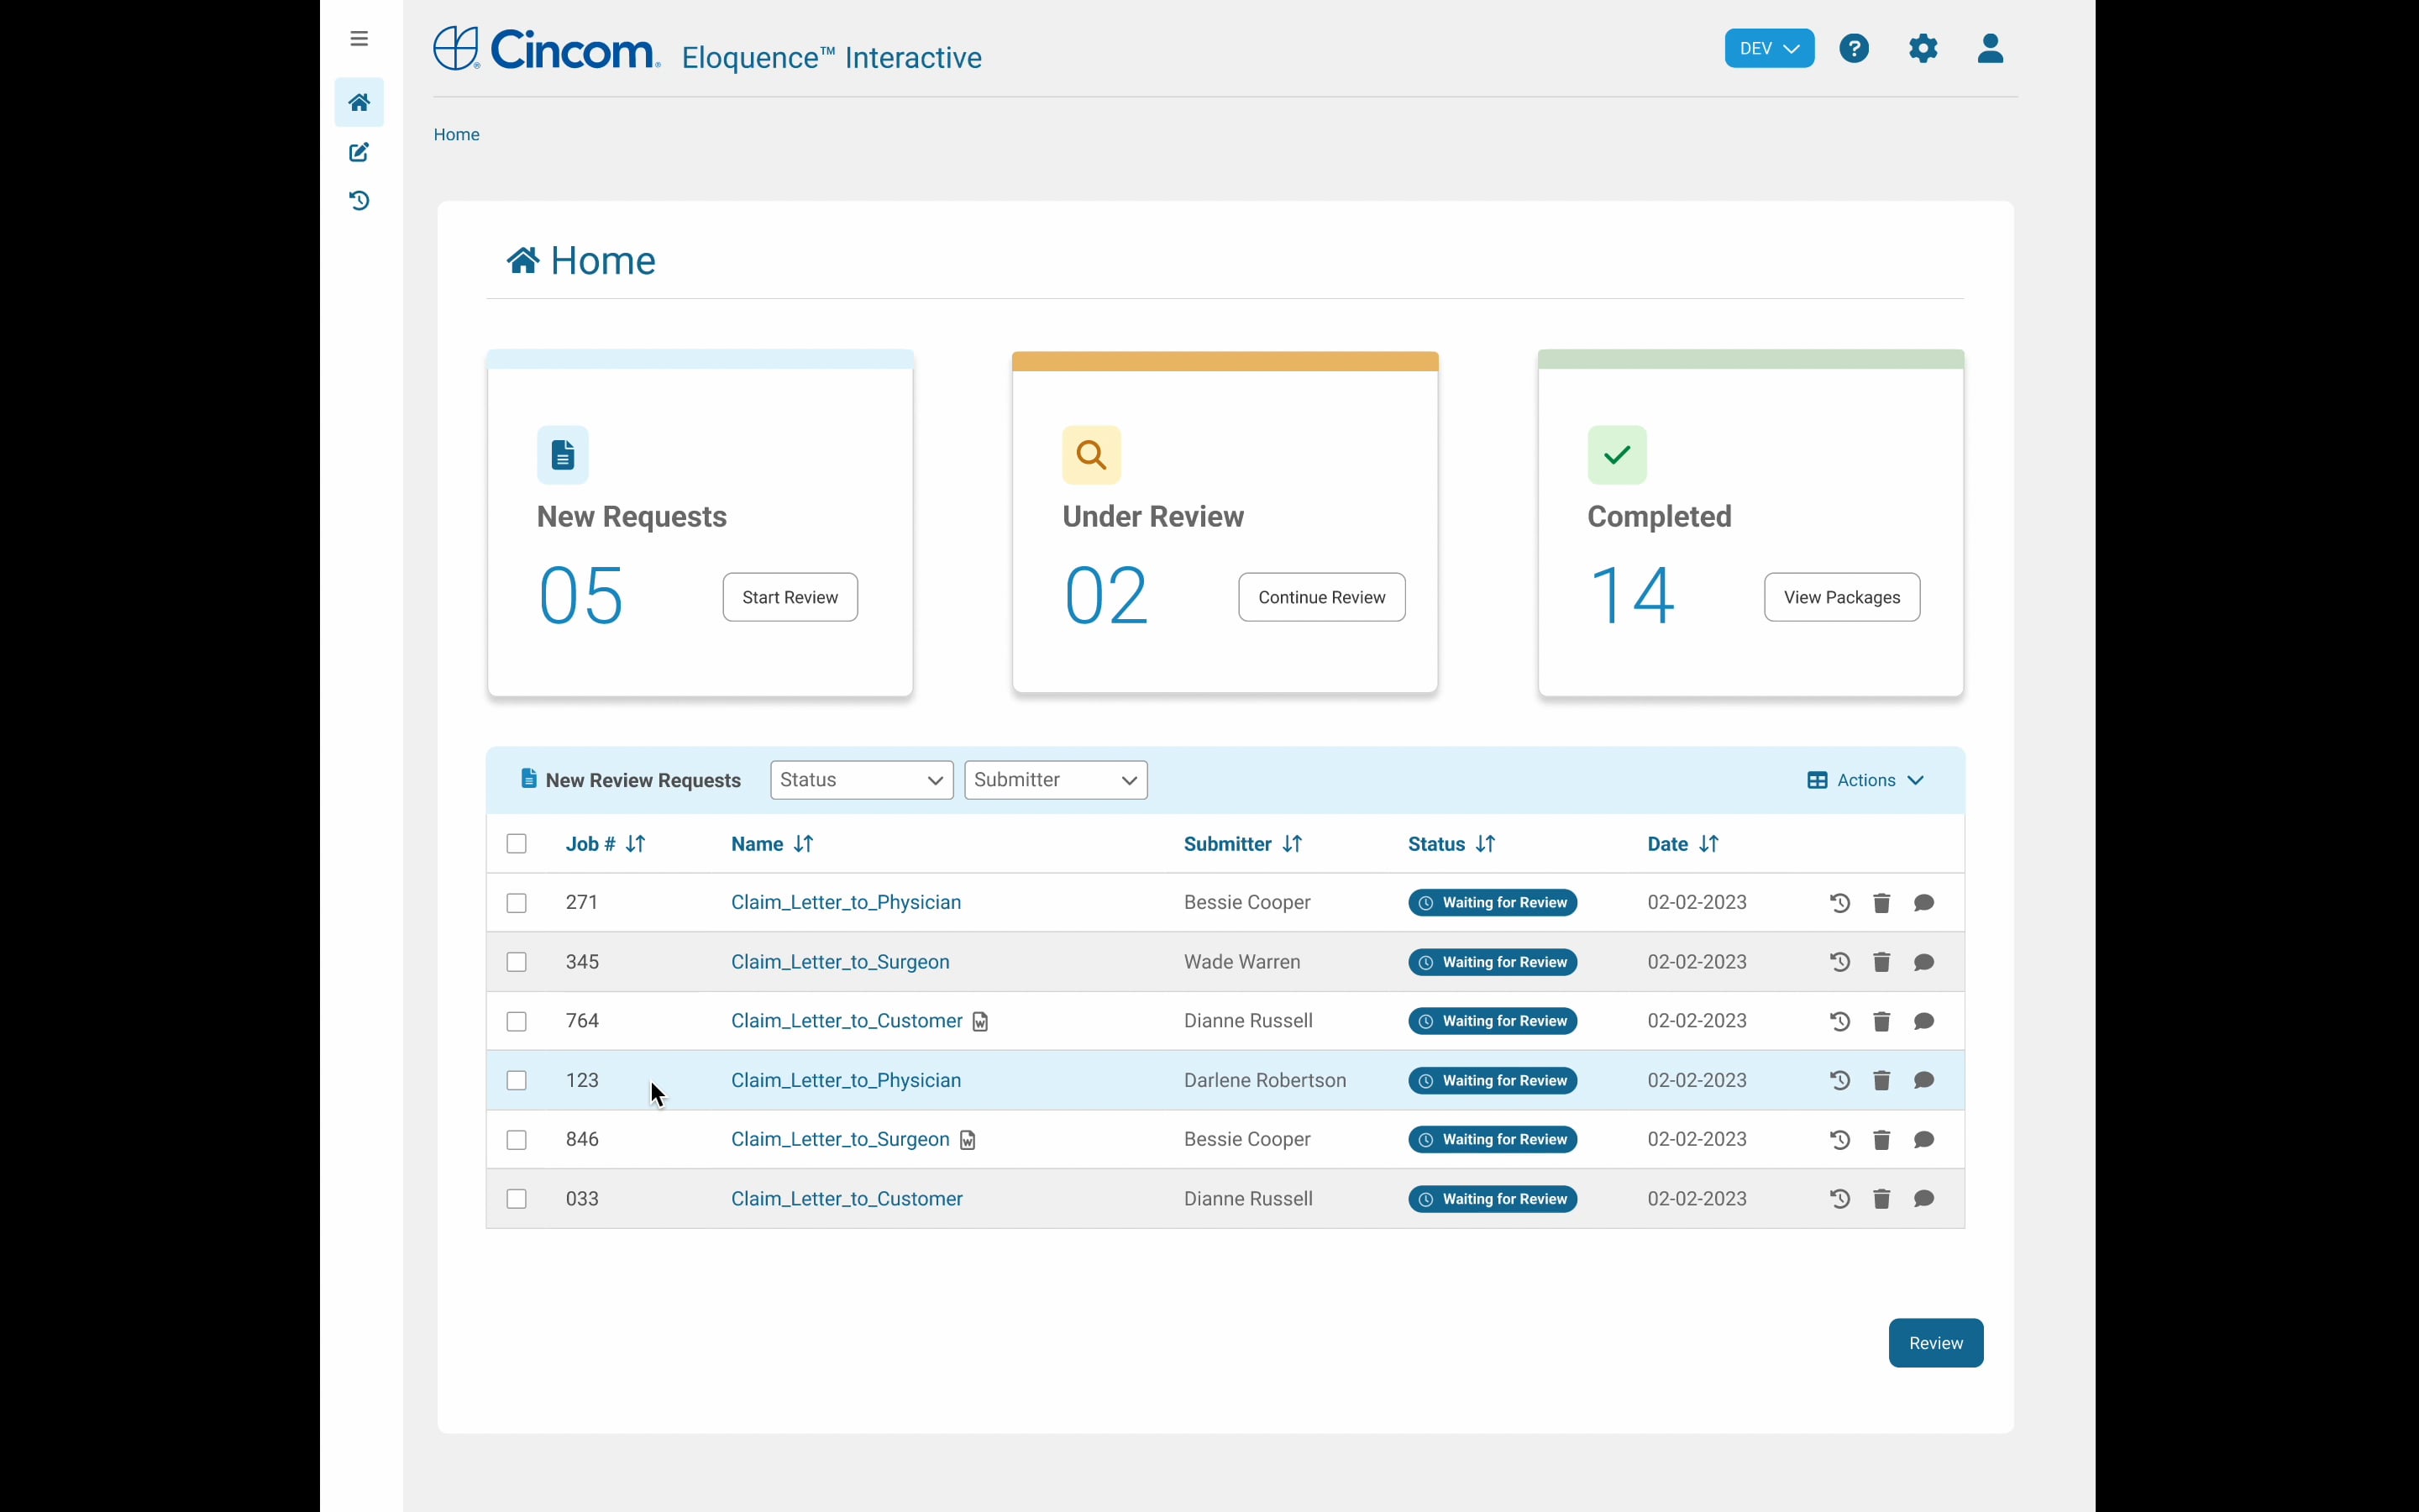The width and height of the screenshot is (2419, 1512).
Task: Open comments for job 123
Action: tap(1924, 1080)
